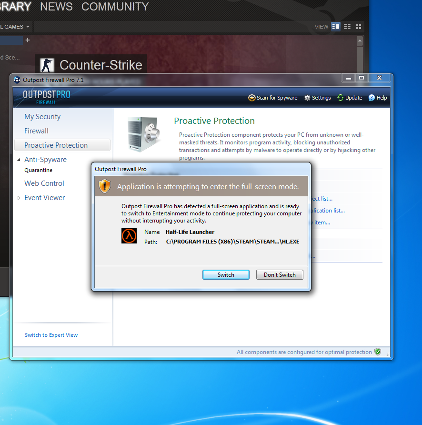This screenshot has width=422, height=425.
Task: Select Web Control in sidebar
Action: 44,183
